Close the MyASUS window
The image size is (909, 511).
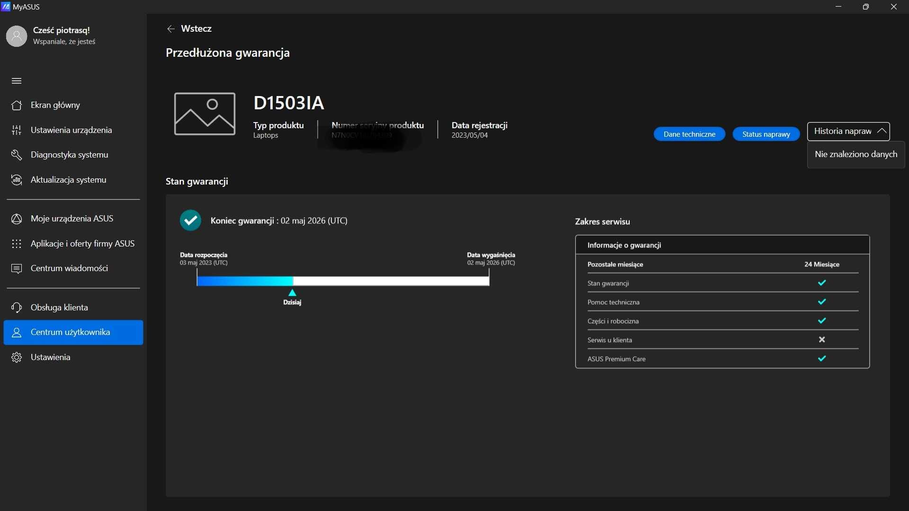pos(894,7)
